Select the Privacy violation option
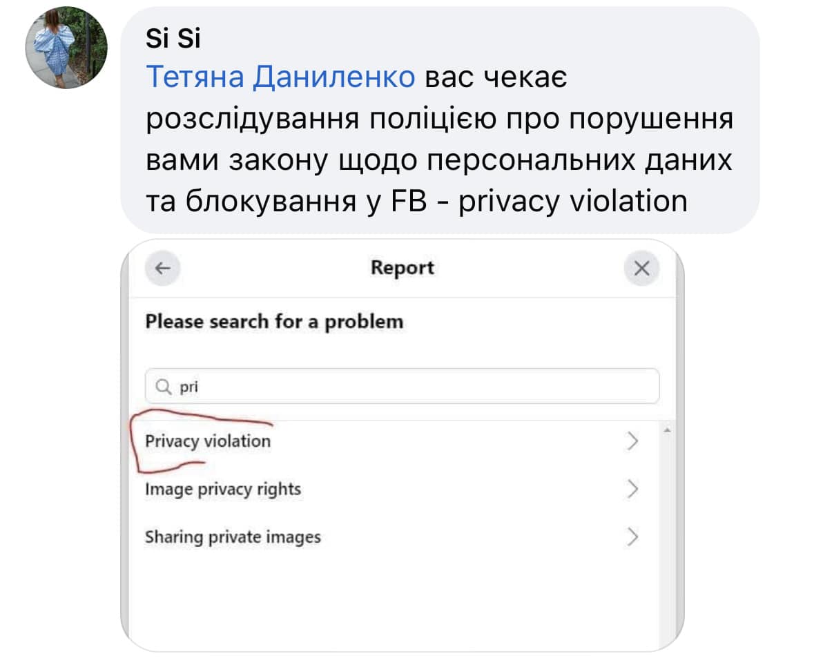The width and height of the screenshot is (814, 665). tap(208, 441)
